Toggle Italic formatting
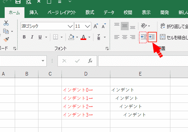188x132 pixels. [x=32, y=37]
